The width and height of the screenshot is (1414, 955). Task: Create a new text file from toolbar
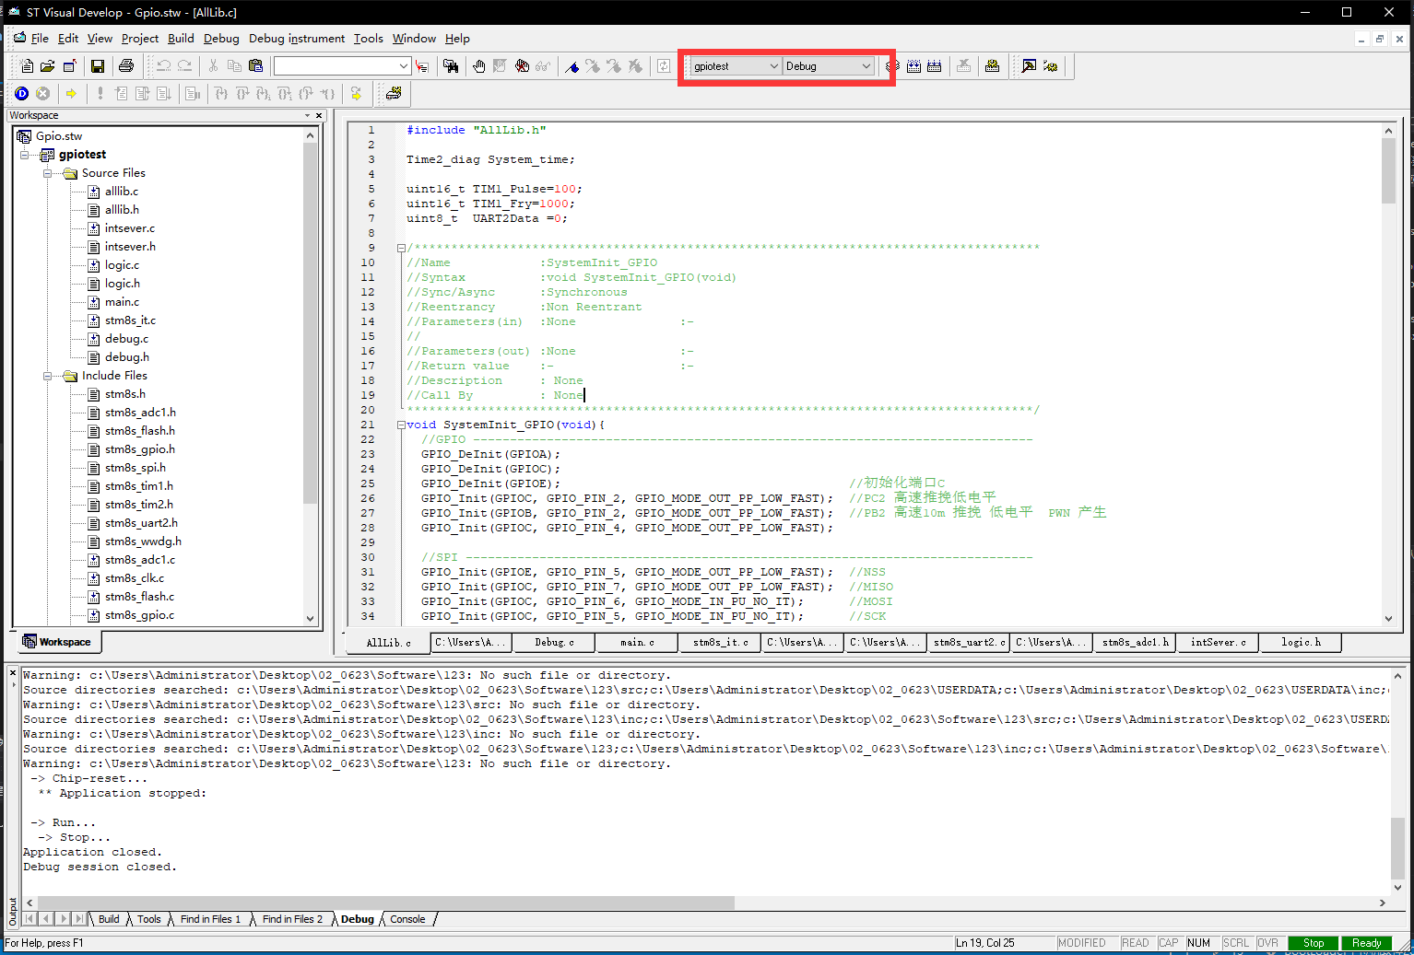27,66
